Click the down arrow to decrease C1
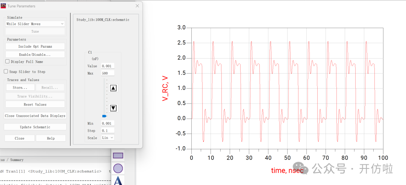 [113, 108]
